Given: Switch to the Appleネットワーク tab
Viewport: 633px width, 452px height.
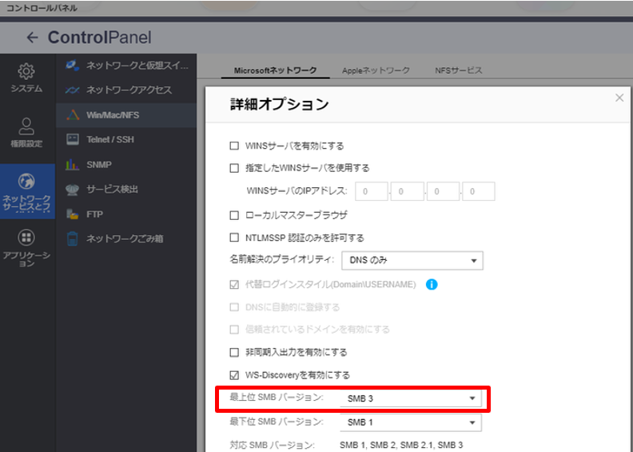Looking at the screenshot, I should [376, 70].
